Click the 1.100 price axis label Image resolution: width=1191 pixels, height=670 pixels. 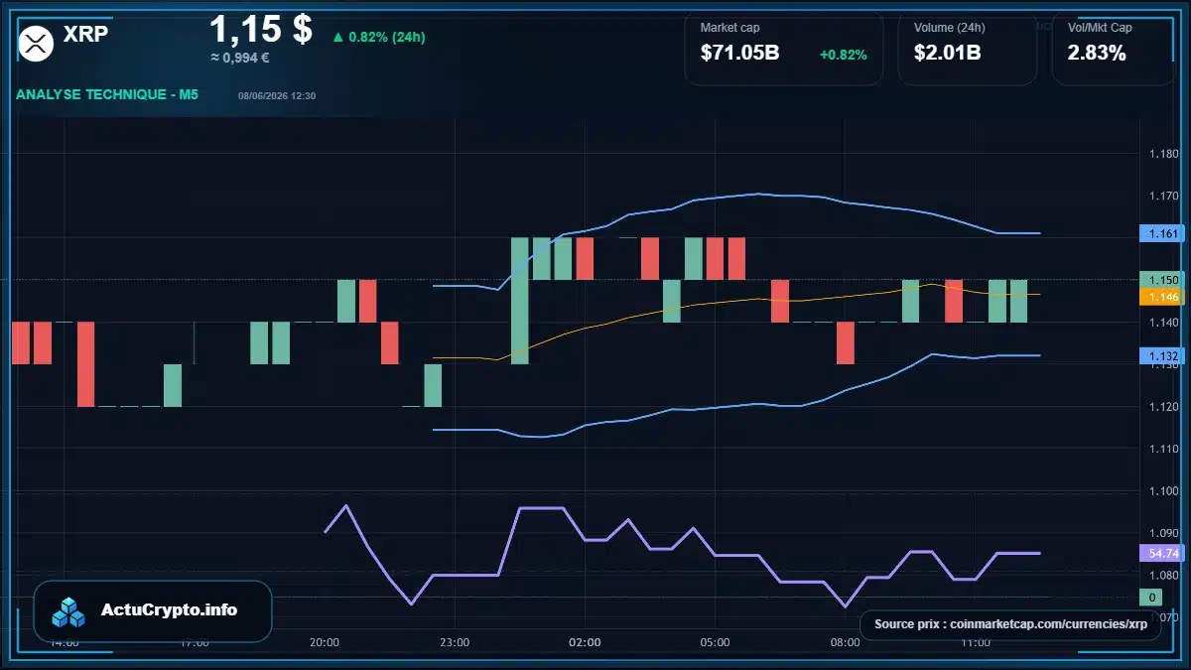coord(1162,491)
